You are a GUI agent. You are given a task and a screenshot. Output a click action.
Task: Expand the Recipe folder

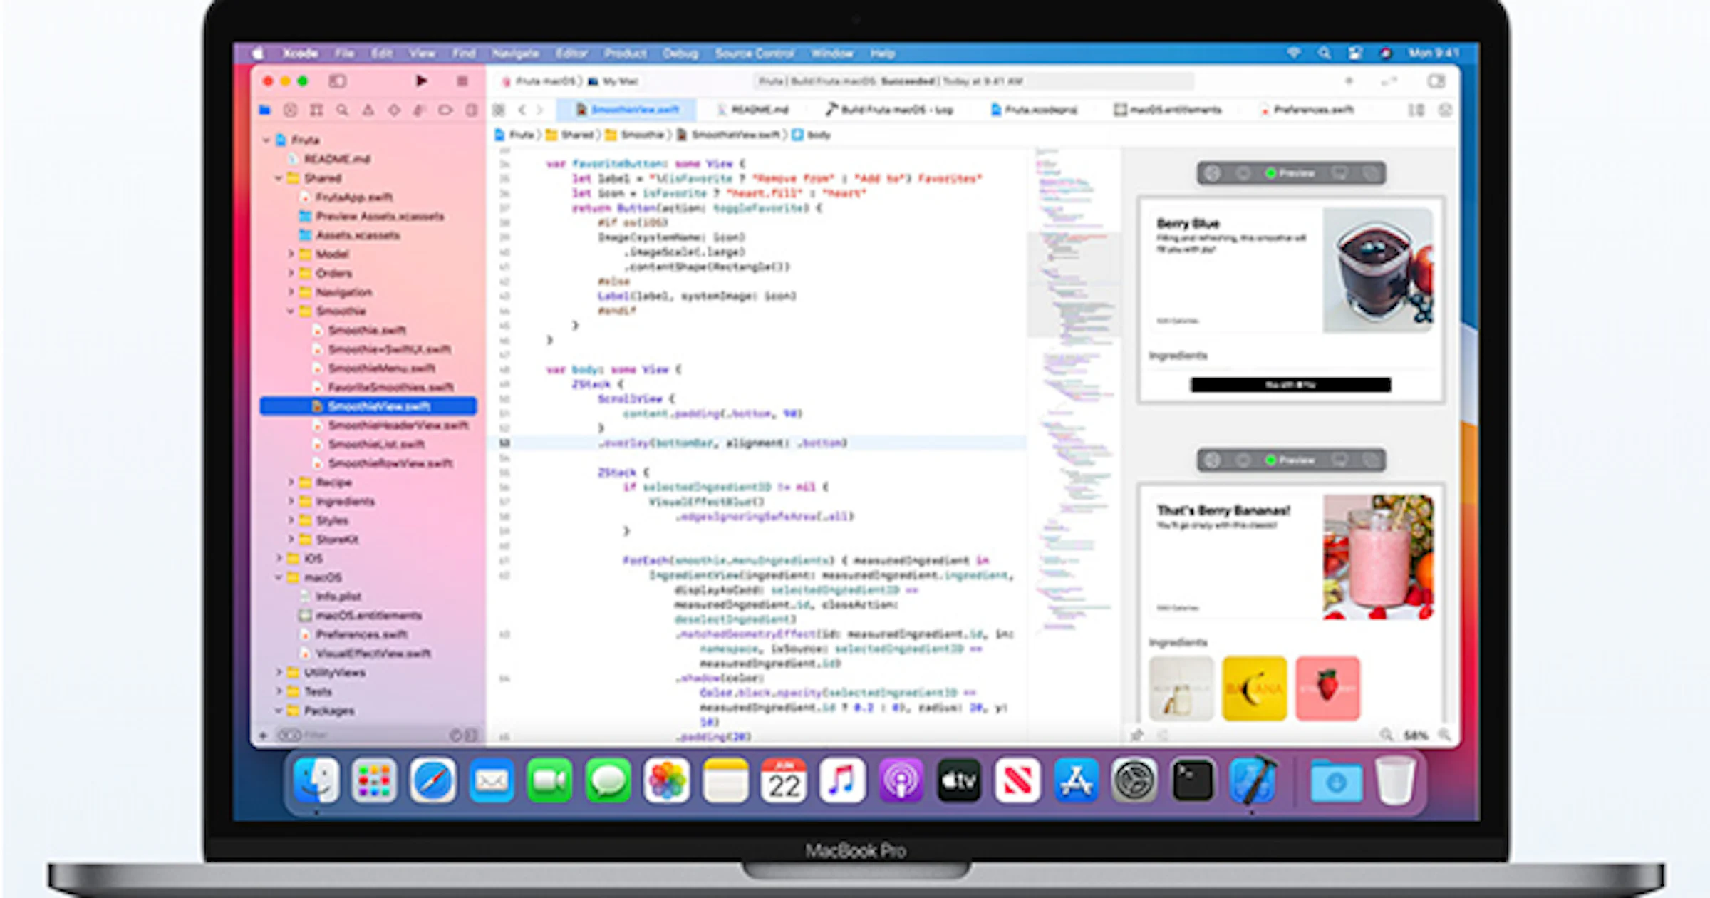(x=291, y=482)
